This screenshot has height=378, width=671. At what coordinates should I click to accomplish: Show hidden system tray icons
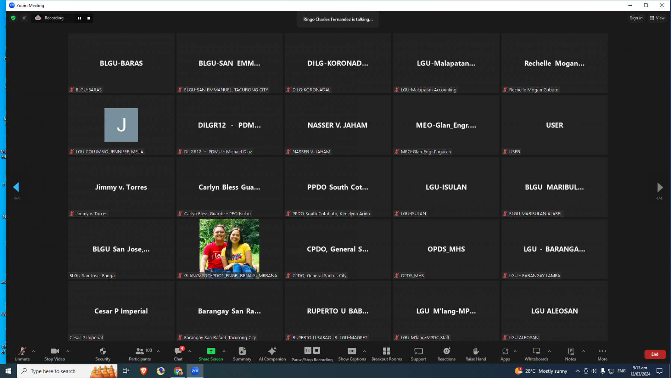click(577, 371)
